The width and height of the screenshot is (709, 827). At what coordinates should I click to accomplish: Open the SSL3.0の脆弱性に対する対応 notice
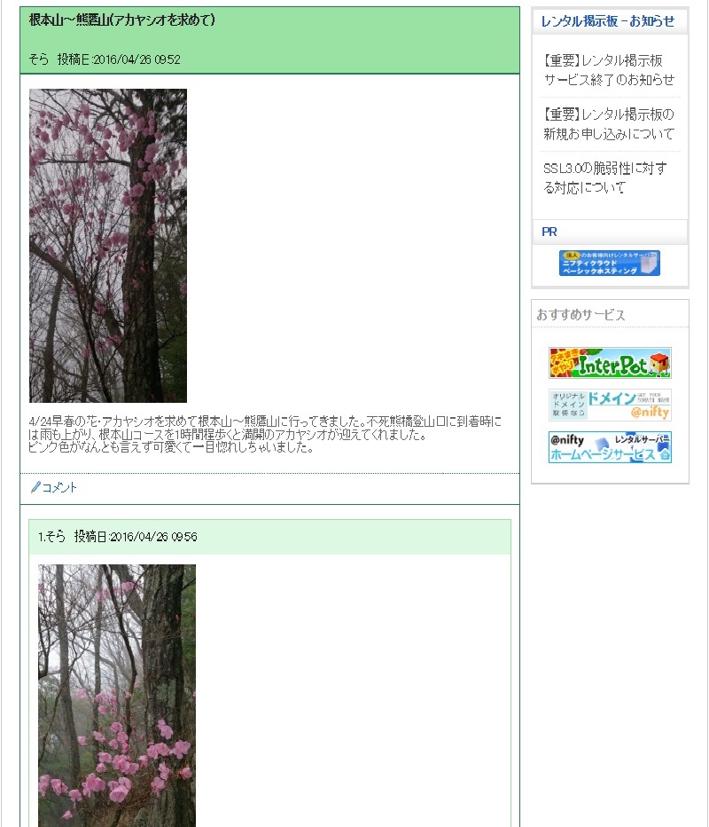605,177
